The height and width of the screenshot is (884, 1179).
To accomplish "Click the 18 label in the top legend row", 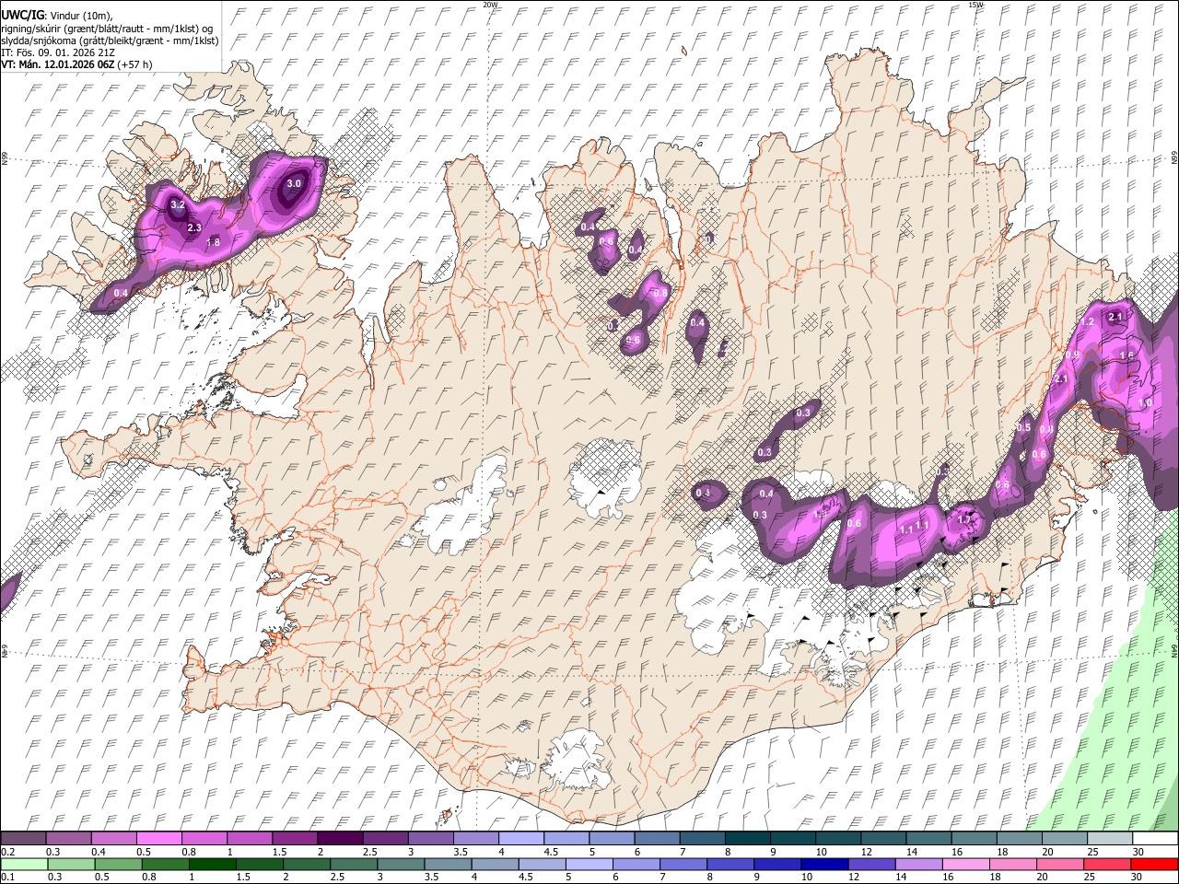I will click(x=1001, y=852).
